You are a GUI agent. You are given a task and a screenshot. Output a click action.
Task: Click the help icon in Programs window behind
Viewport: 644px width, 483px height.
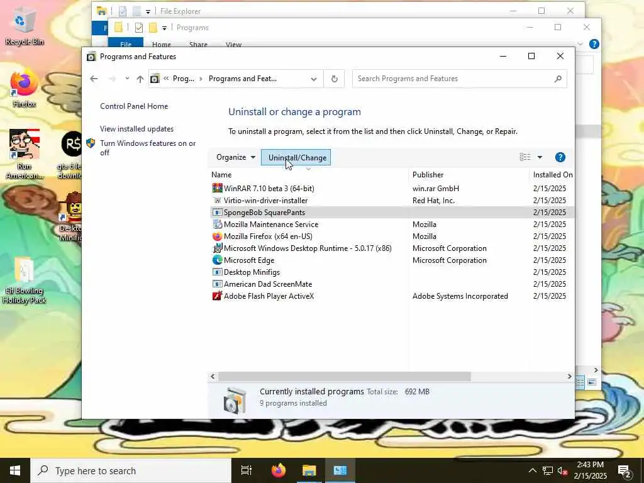(594, 44)
